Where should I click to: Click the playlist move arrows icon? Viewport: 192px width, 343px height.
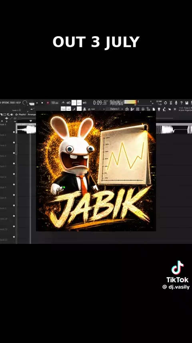point(6,118)
